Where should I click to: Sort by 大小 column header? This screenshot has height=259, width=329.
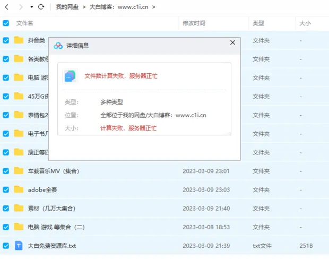(x=305, y=23)
